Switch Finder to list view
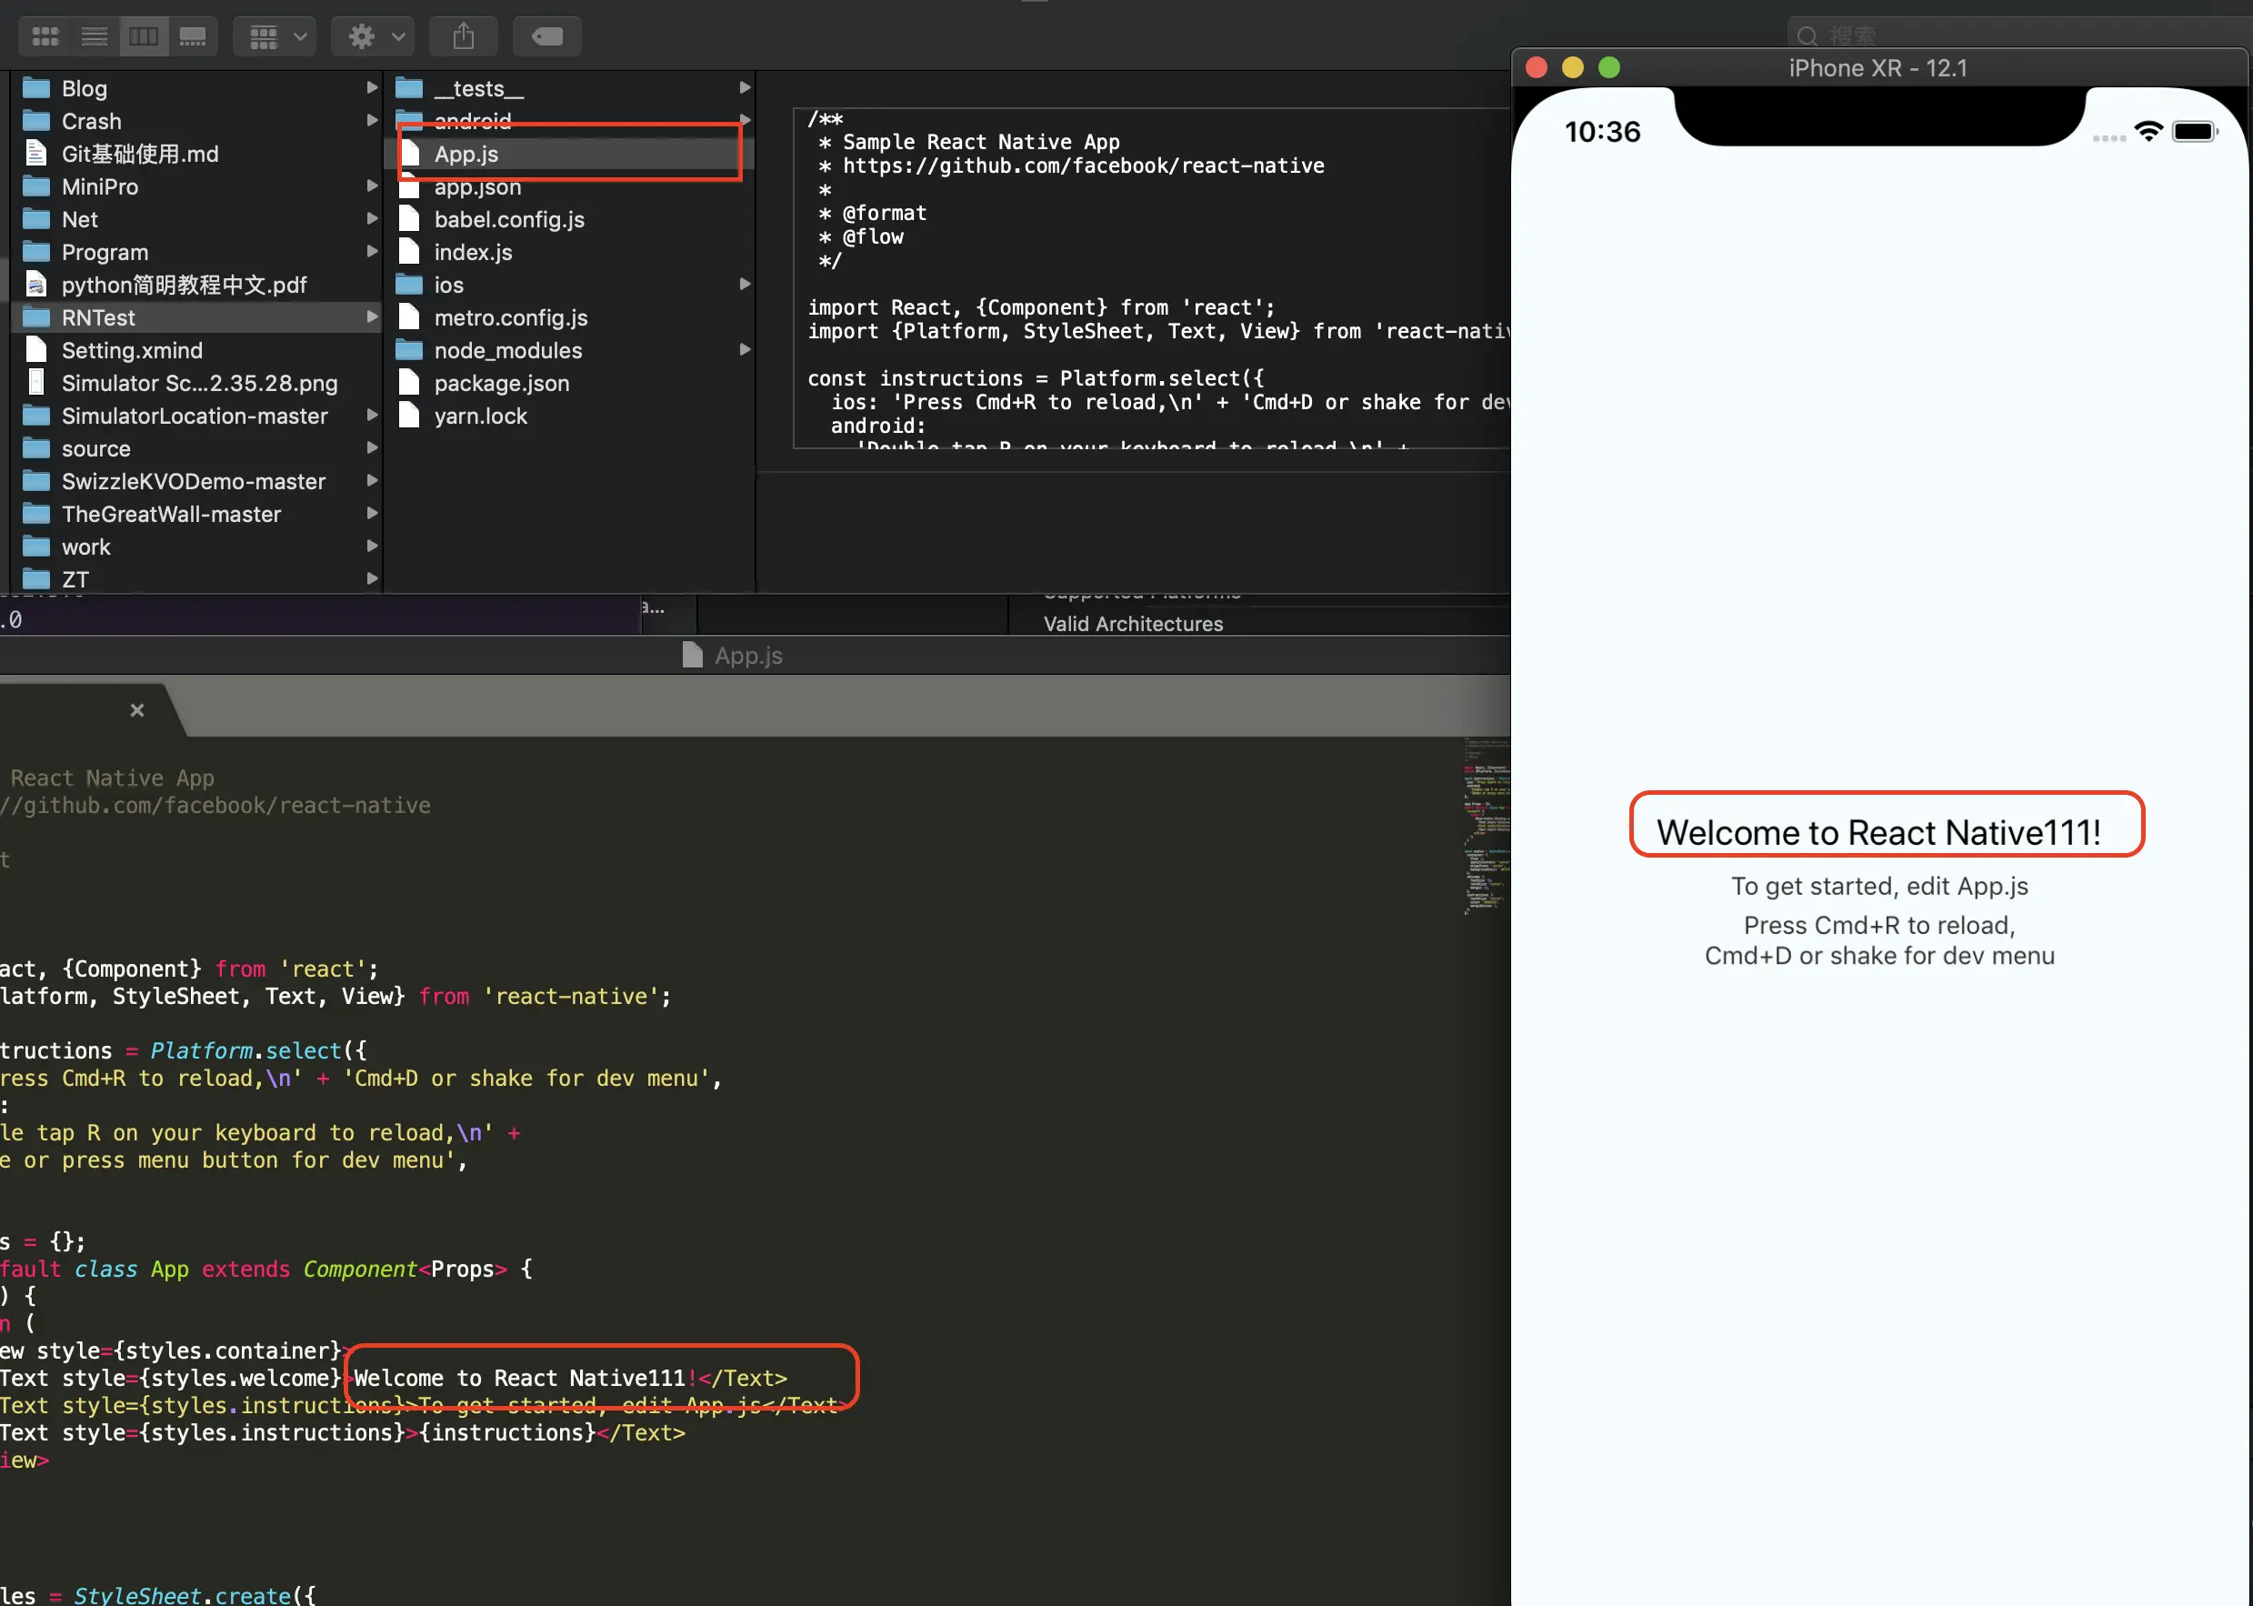The width and height of the screenshot is (2253, 1606). coord(94,36)
